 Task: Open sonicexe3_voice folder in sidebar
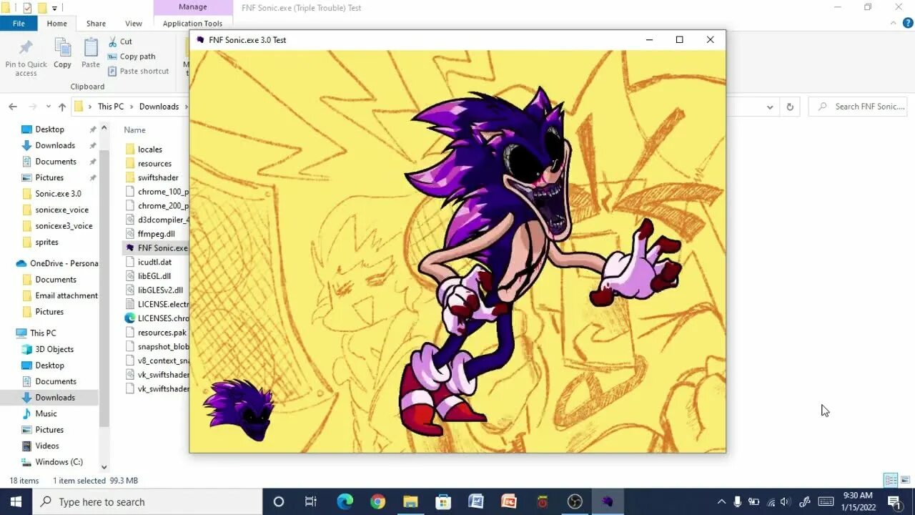tap(64, 226)
